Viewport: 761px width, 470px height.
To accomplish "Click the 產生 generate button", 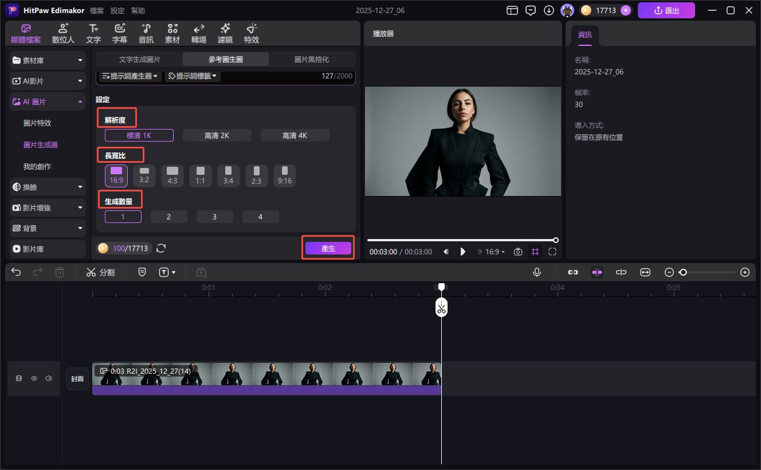I will click(x=328, y=248).
